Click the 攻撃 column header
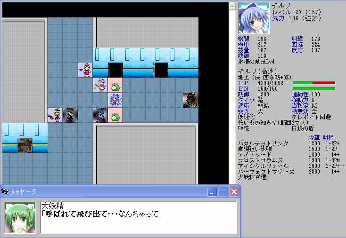This screenshot has height=238, width=346. click(x=314, y=138)
